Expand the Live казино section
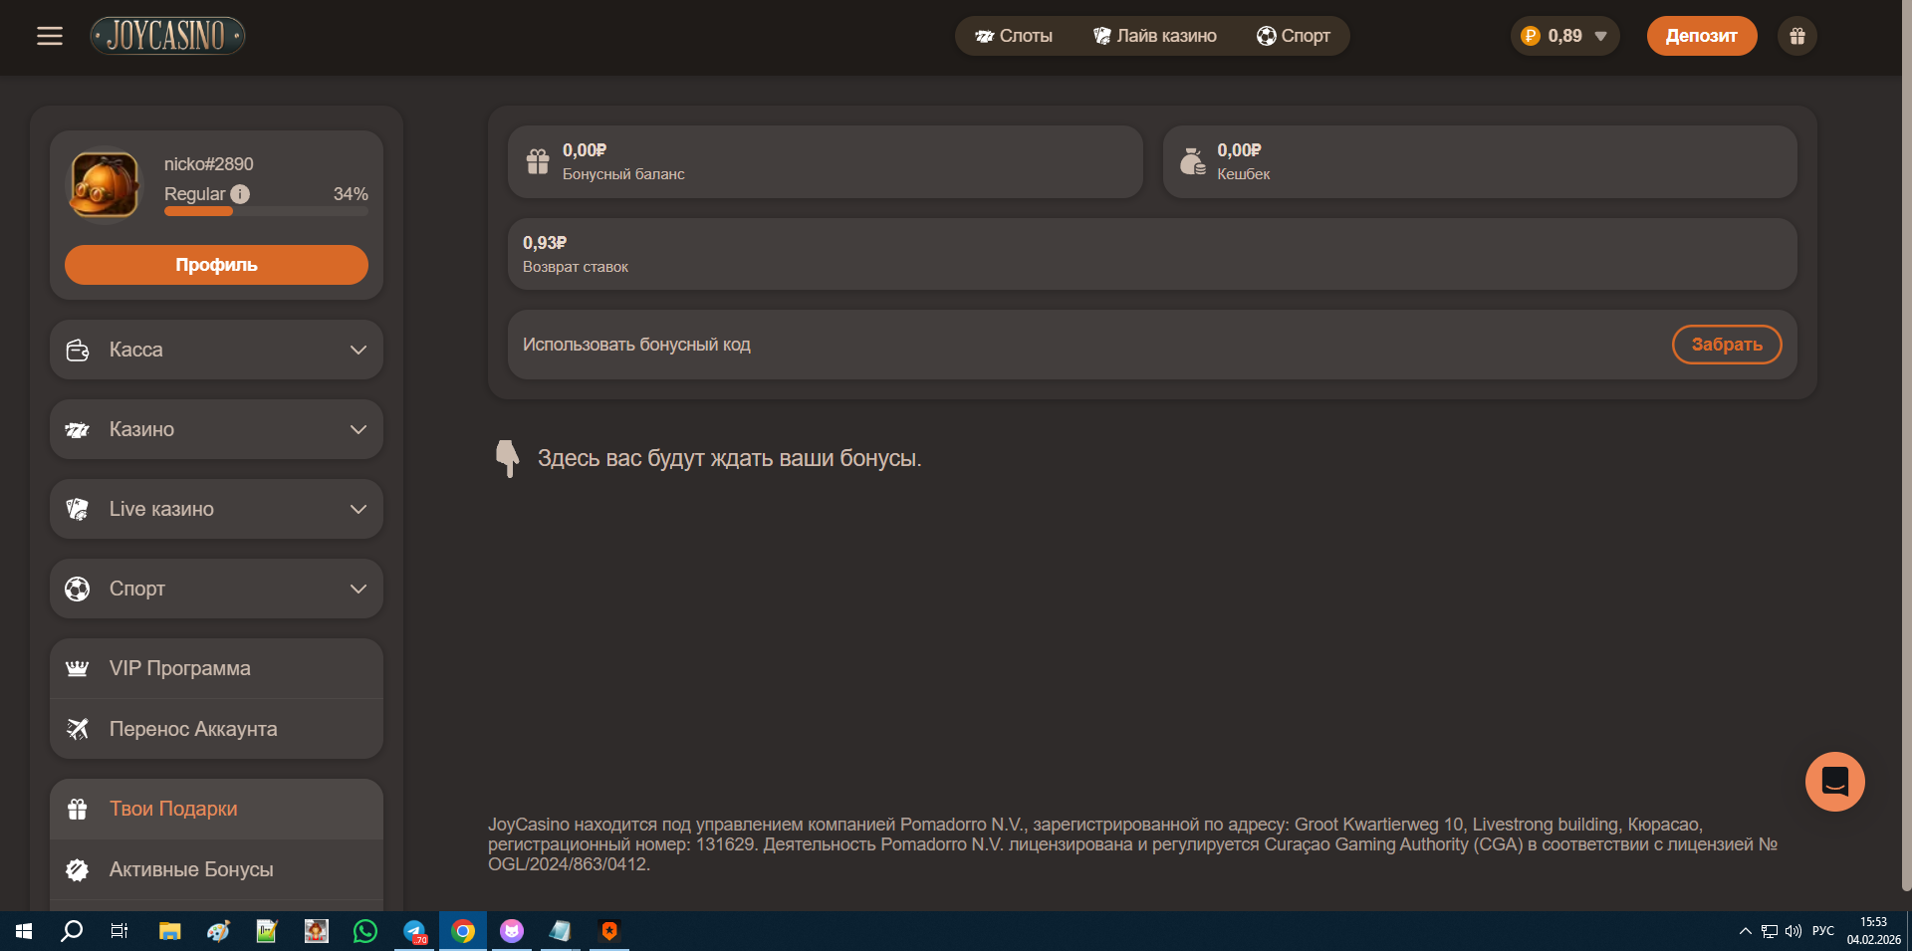This screenshot has height=951, width=1912. point(216,509)
